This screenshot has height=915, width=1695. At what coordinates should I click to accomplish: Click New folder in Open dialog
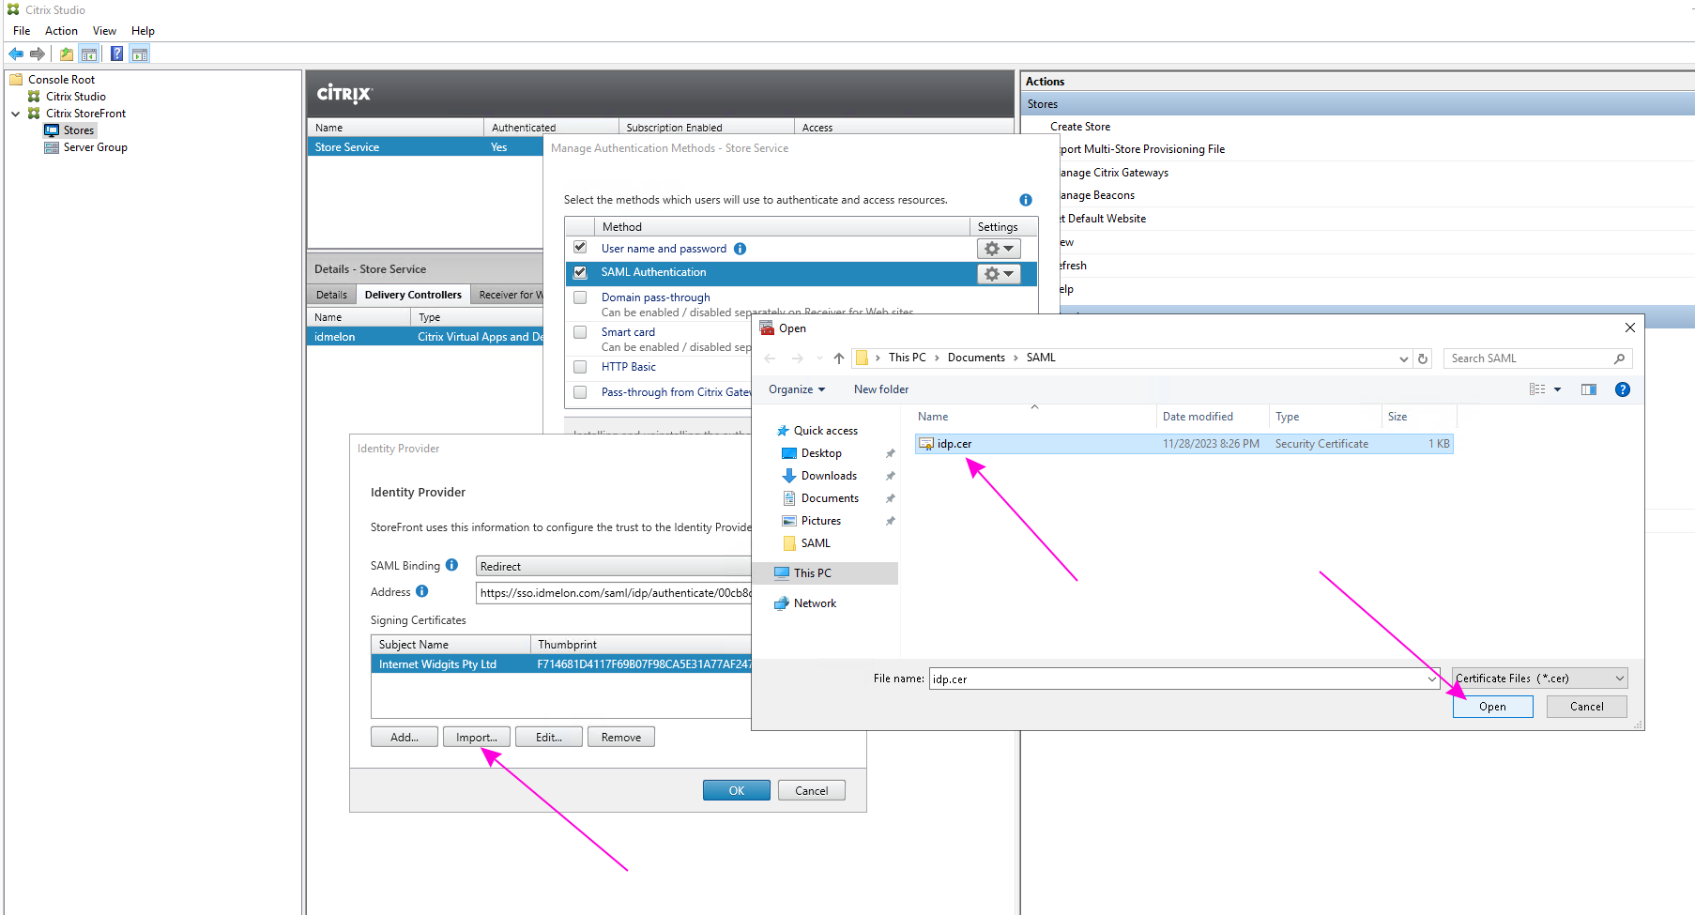click(881, 389)
